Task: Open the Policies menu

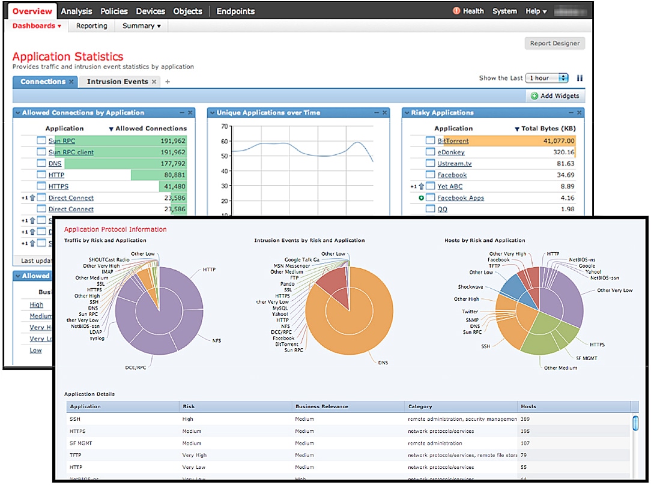Action: tap(114, 11)
